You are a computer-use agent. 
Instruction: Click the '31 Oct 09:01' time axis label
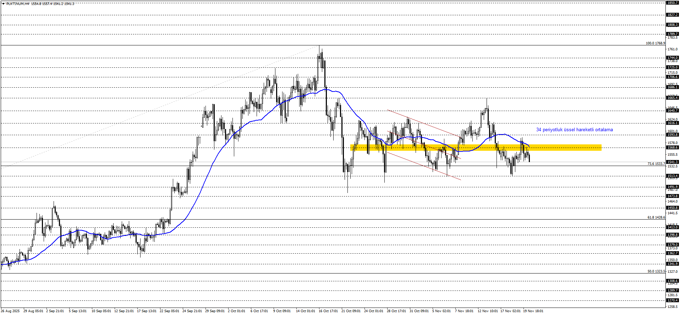[x=419, y=311]
